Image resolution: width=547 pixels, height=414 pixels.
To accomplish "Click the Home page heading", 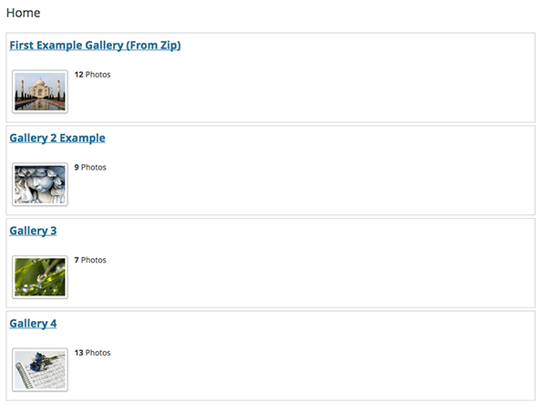I will pos(23,14).
